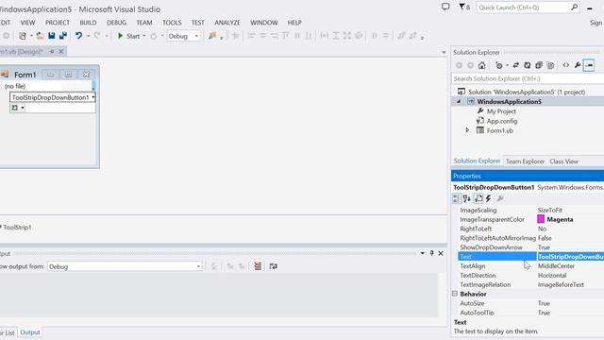Image resolution: width=604 pixels, height=340 pixels.
Task: Click the Pending Changes Filter clock icon
Action: [x=499, y=65]
